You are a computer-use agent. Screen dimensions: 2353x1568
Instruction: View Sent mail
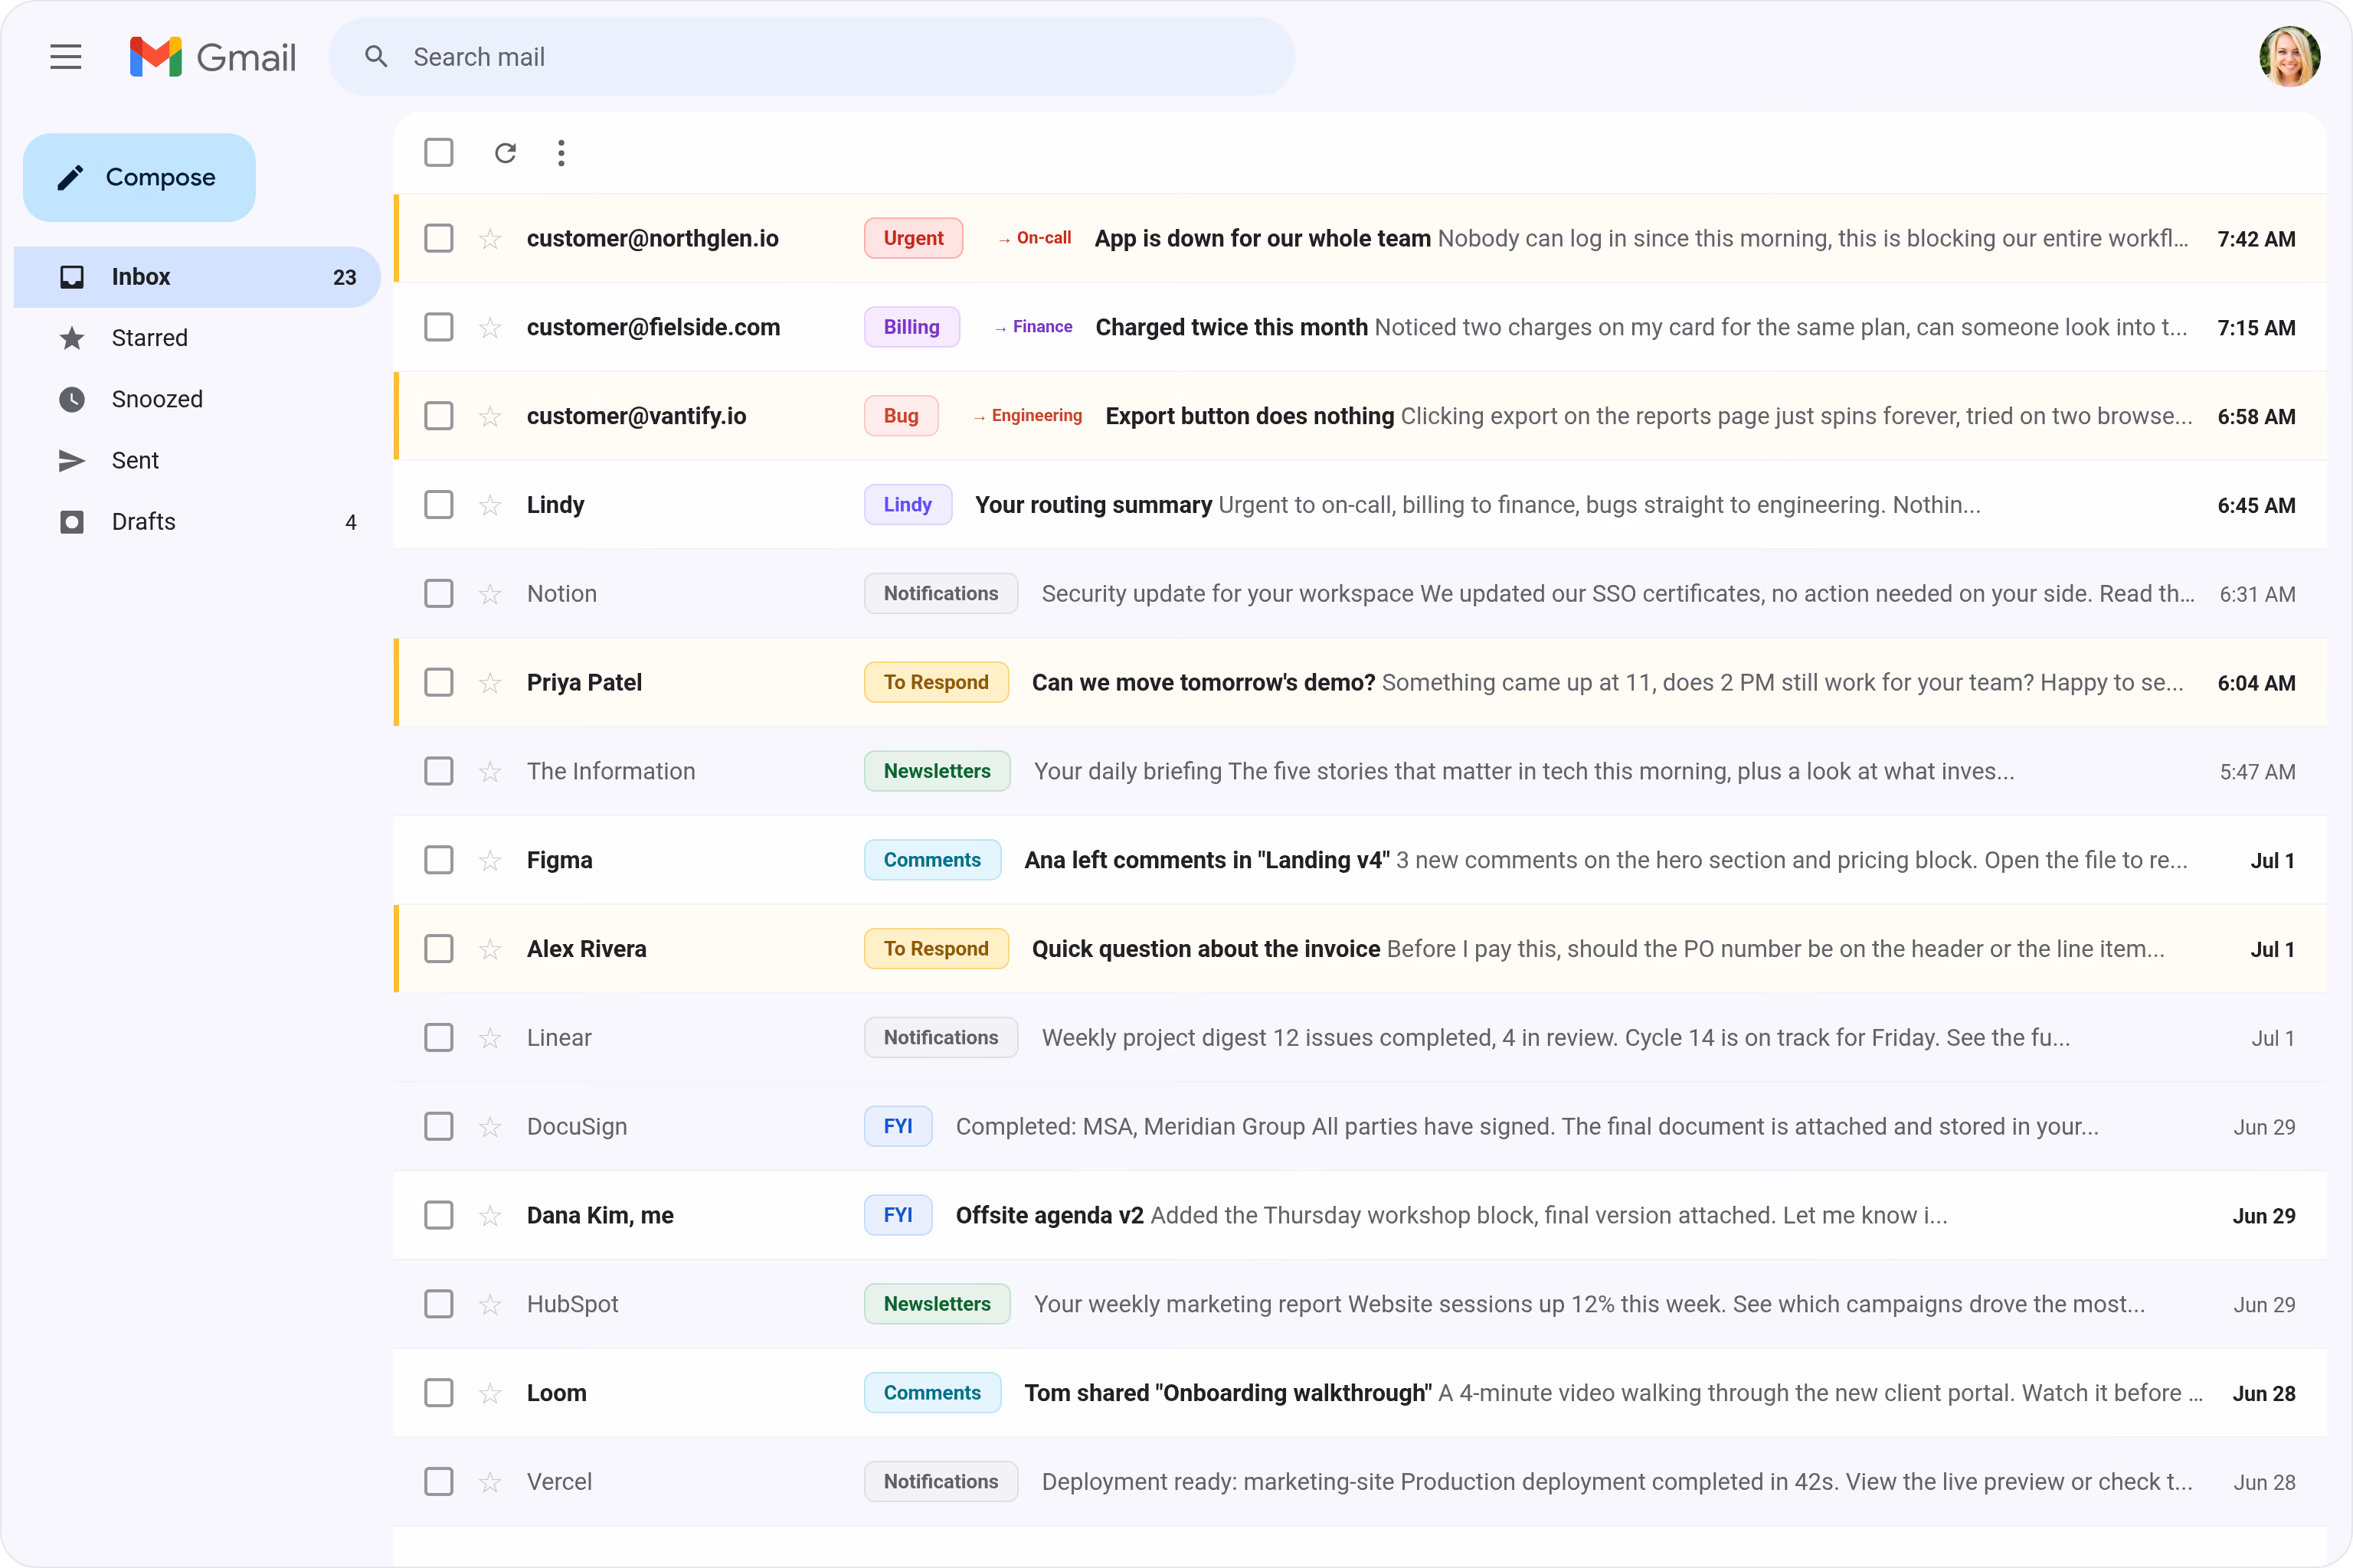[x=197, y=460]
